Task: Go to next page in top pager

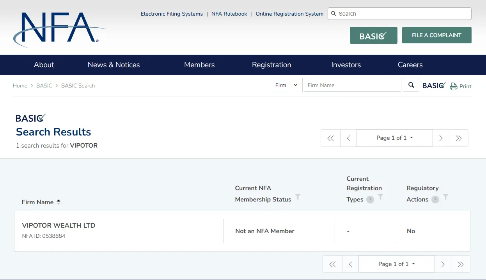Action: coord(441,138)
